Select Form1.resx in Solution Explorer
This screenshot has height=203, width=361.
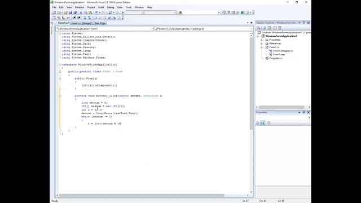pos(279,55)
